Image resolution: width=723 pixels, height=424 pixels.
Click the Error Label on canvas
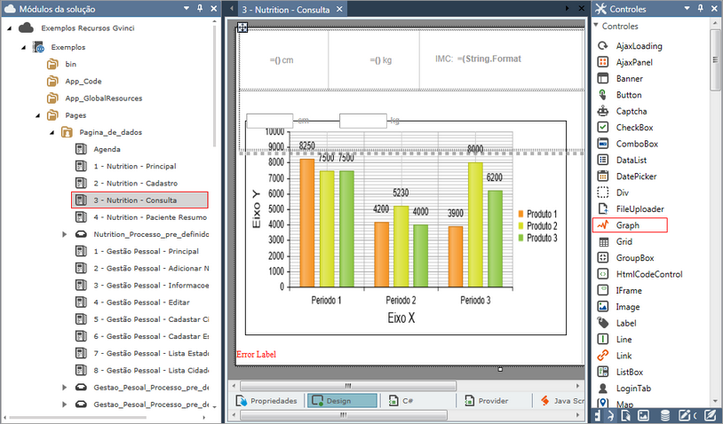(x=257, y=355)
